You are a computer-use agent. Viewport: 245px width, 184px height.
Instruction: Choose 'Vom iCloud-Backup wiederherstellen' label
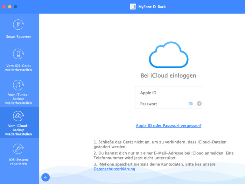pyautogui.click(x=18, y=130)
